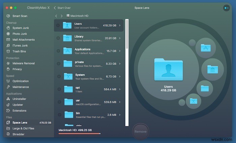Click the Smart Scan monitor icon
Screen dimensions: 236x143
[8, 16]
